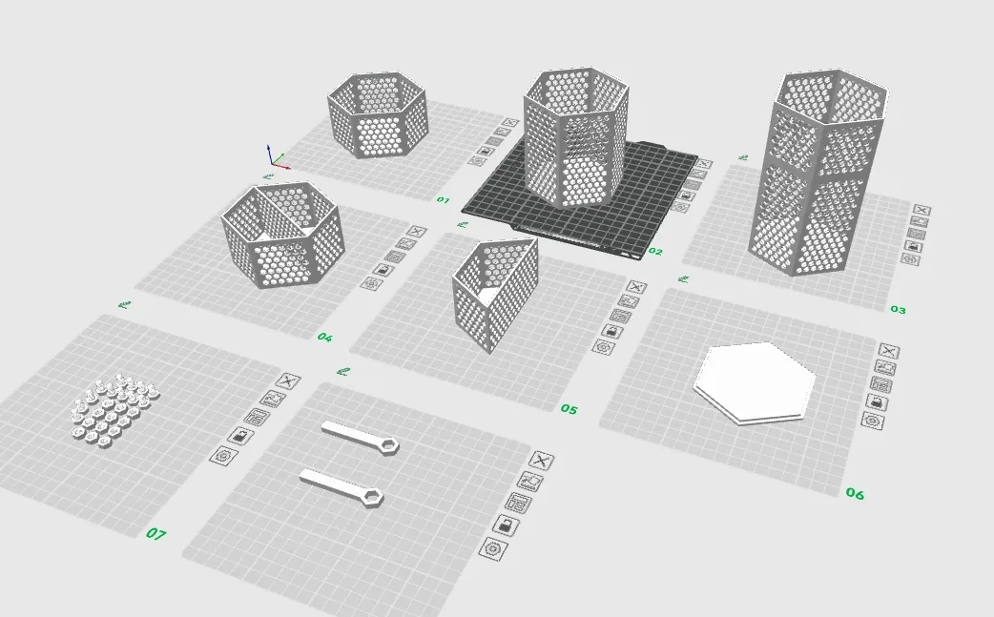
Task: Click the green plate label 02
Action: (655, 252)
